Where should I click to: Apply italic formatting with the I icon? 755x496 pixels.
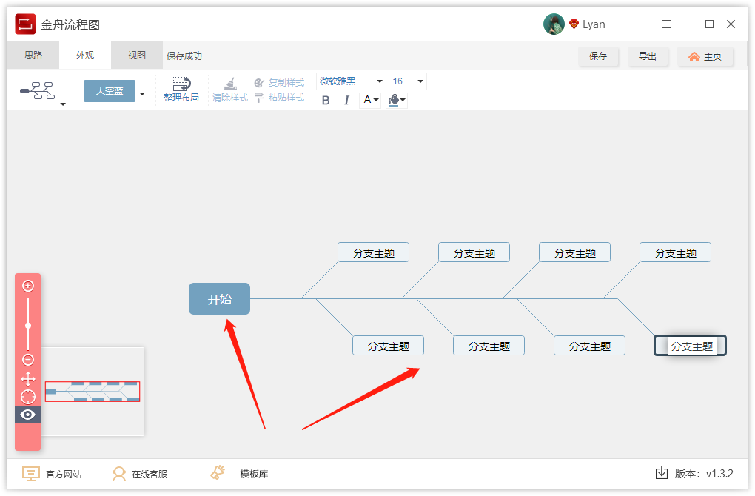(346, 100)
